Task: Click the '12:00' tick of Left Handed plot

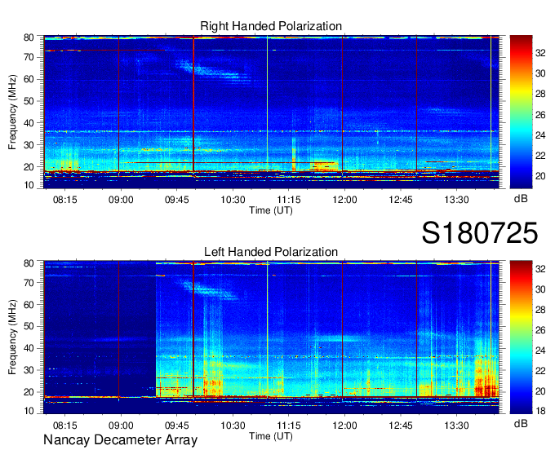Action: [x=344, y=426]
